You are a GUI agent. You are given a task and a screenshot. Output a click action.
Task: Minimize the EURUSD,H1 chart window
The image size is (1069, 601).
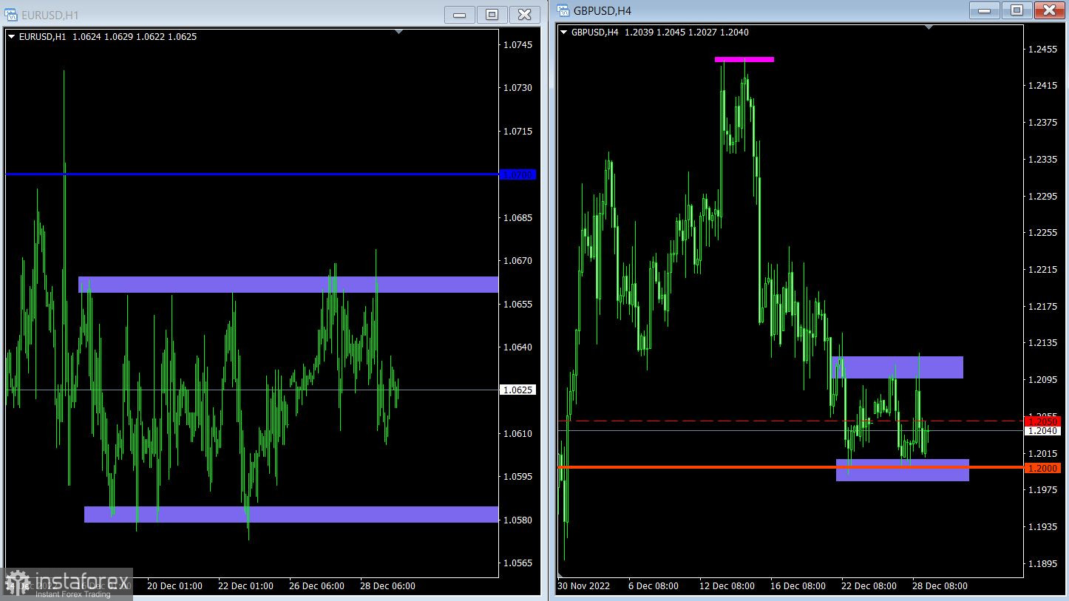[458, 14]
